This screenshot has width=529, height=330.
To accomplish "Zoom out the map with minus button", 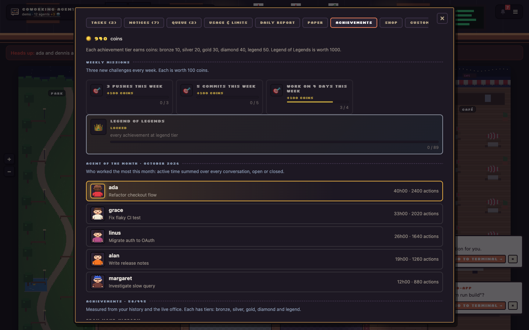I will (9, 172).
